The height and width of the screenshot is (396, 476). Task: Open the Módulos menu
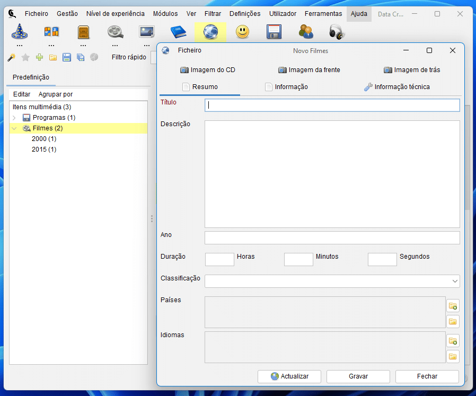165,14
